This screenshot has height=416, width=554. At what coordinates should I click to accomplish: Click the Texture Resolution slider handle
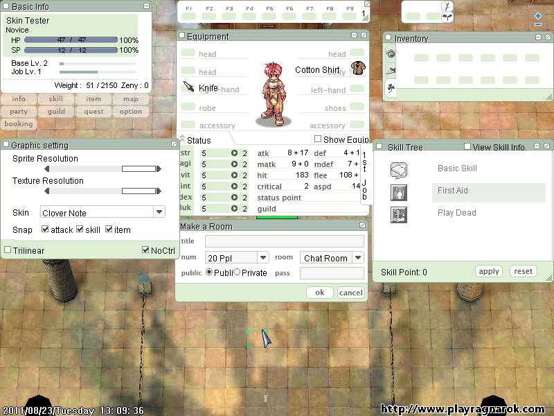coord(139,191)
